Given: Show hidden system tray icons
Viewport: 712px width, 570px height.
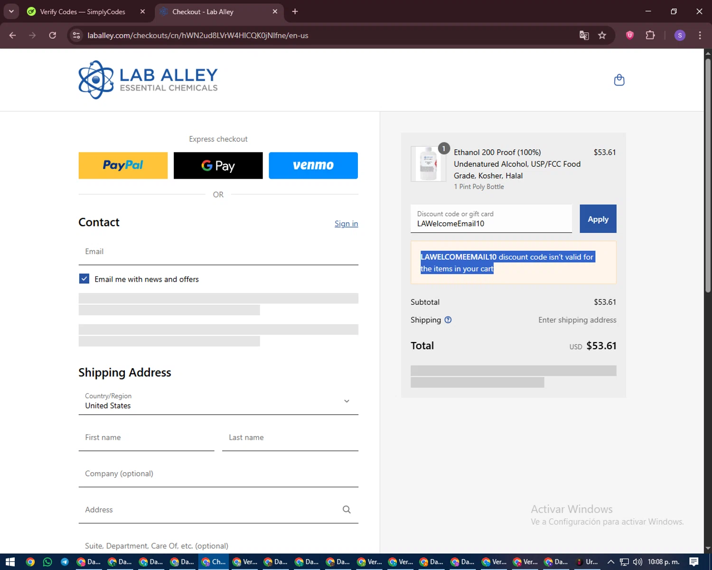Looking at the screenshot, I should pos(611,562).
